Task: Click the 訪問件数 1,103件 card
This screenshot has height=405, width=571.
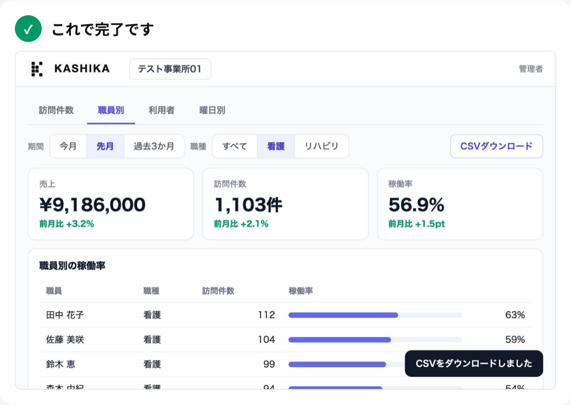Action: pyautogui.click(x=285, y=204)
